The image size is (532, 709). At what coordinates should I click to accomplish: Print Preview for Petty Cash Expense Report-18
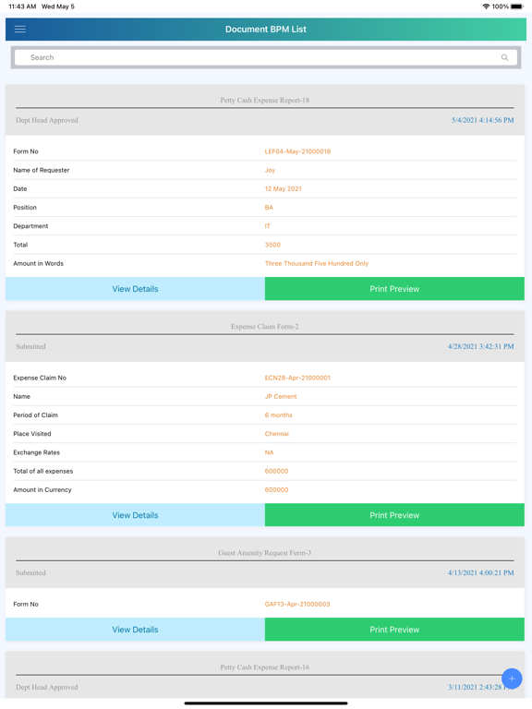[394, 289]
